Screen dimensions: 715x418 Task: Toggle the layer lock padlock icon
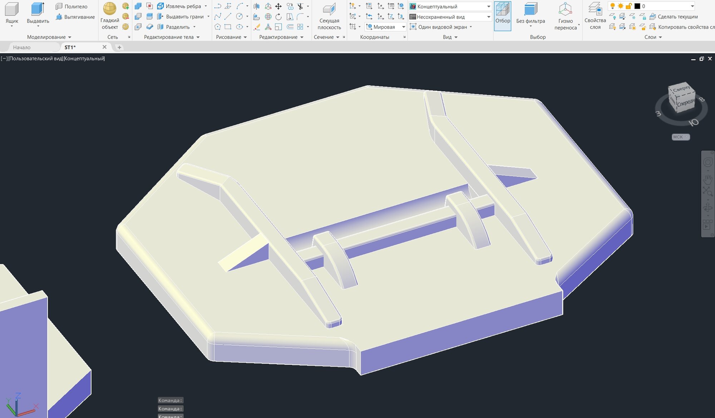(x=628, y=6)
